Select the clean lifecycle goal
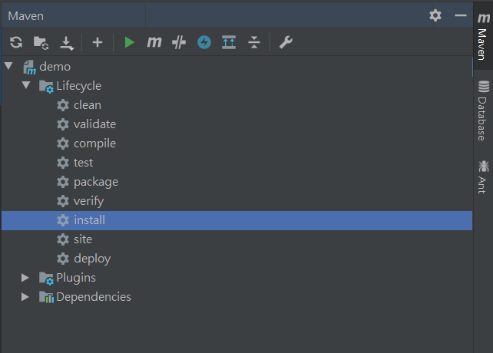493x353 pixels. [x=88, y=105]
